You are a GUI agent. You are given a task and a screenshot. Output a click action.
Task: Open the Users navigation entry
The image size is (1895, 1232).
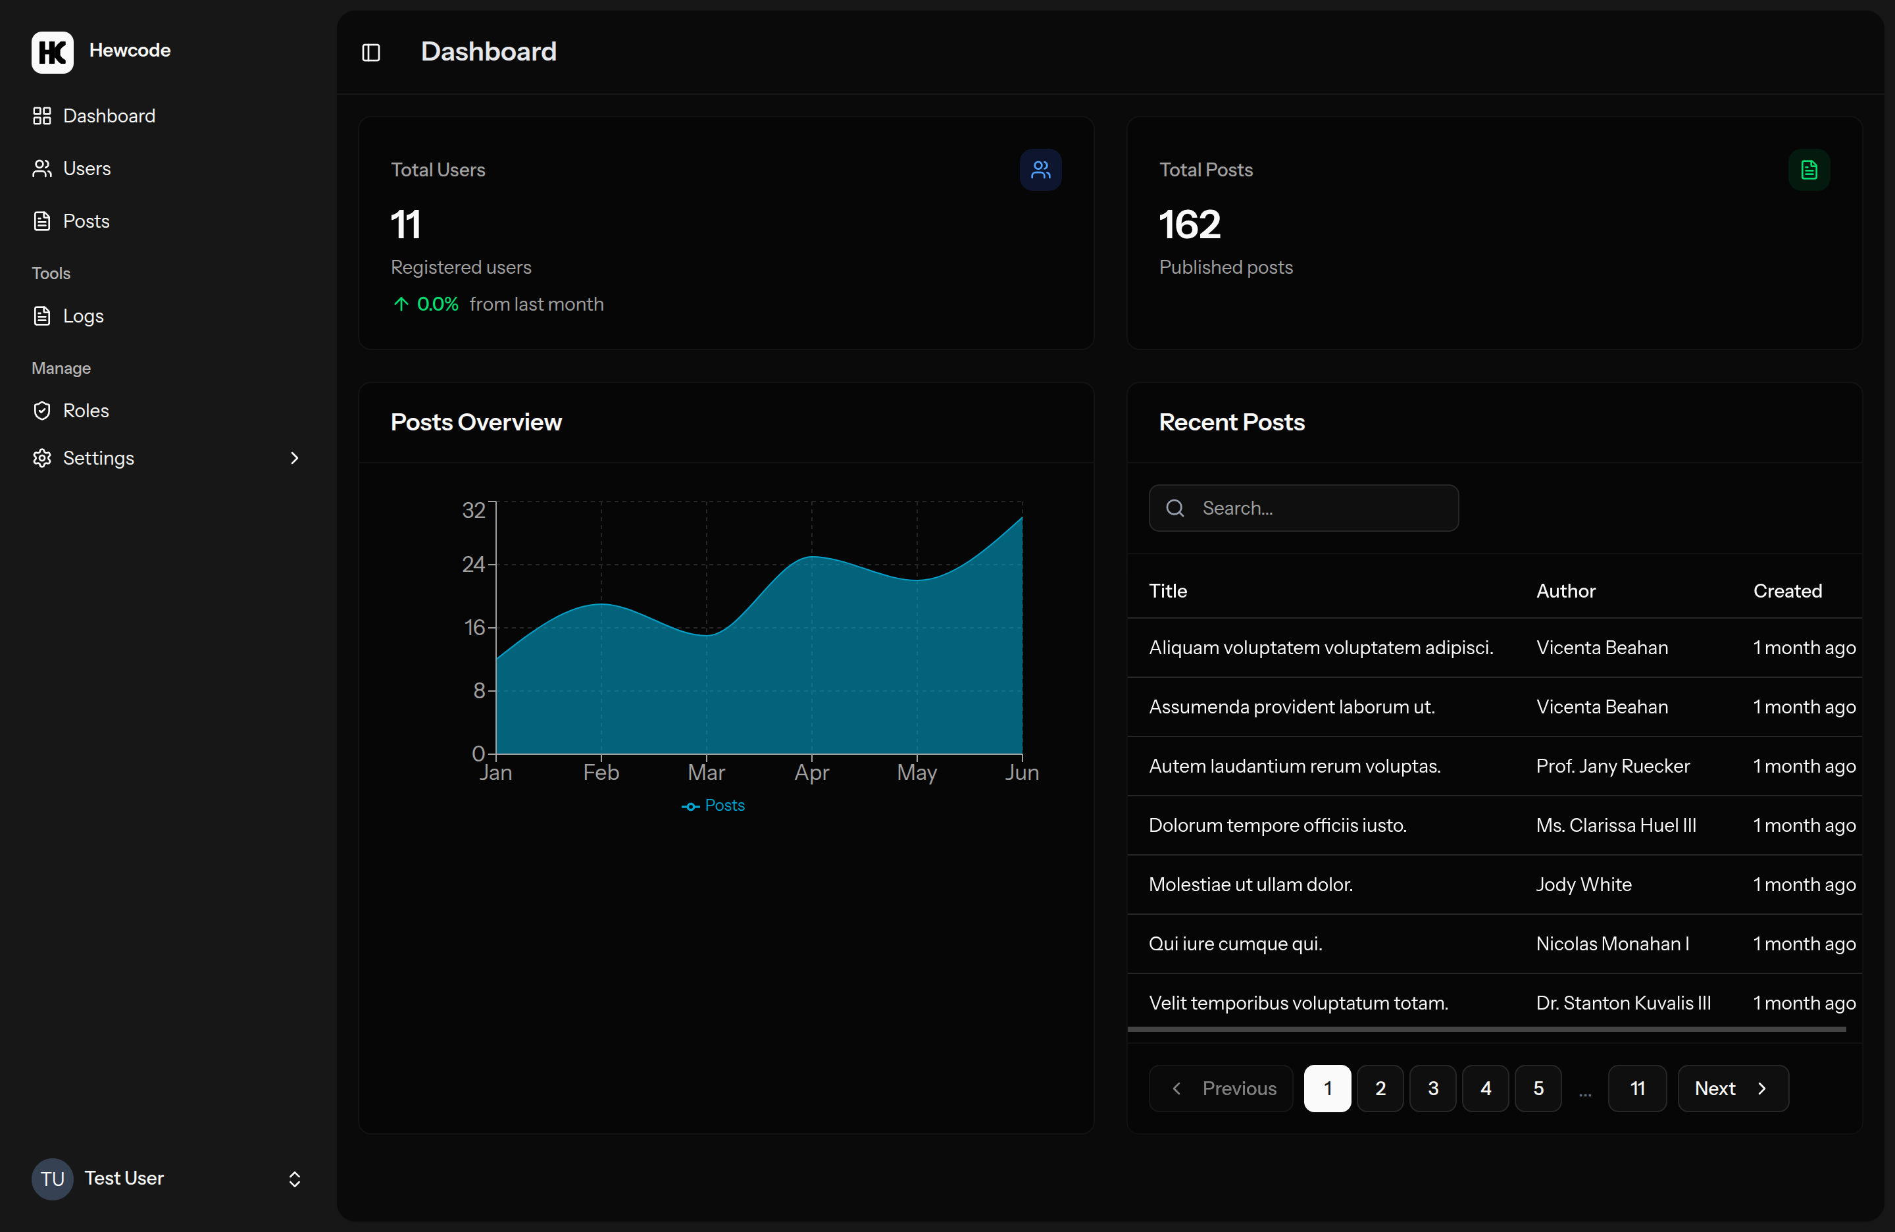tap(87, 168)
